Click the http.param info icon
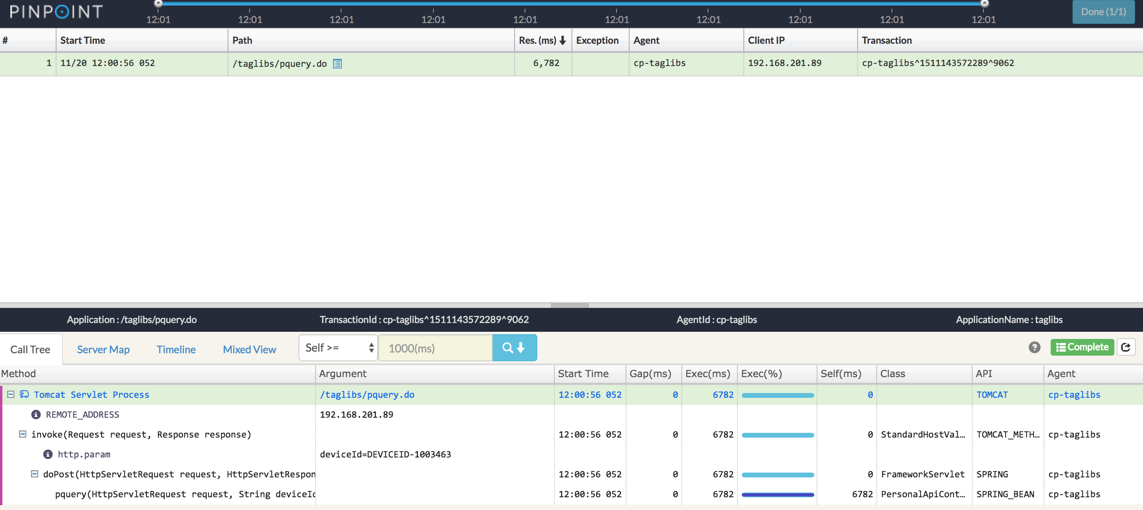The image size is (1143, 510). 48,455
